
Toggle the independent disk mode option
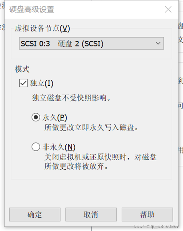click(23, 83)
